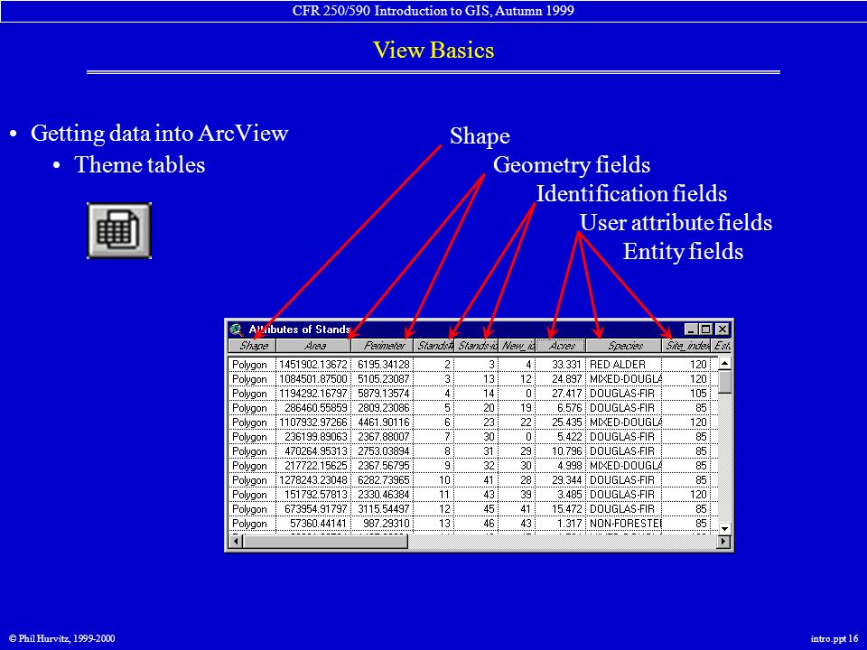Click perimeter value 6195.34128
Image resolution: width=867 pixels, height=650 pixels.
point(383,365)
